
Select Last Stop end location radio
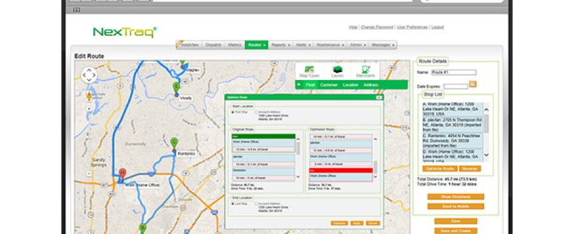click(233, 204)
